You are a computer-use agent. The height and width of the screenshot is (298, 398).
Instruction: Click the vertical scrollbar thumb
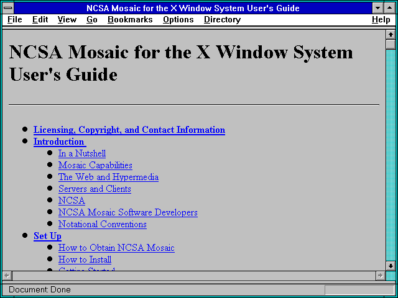(391, 44)
